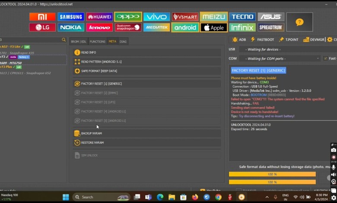Click the recorder camera screenshot icon

(x=334, y=150)
